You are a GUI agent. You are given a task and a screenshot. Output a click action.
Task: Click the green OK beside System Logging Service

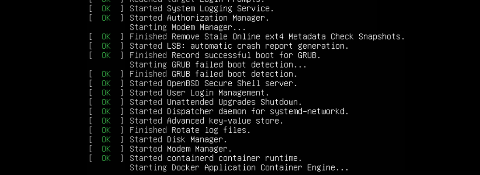[x=106, y=9]
